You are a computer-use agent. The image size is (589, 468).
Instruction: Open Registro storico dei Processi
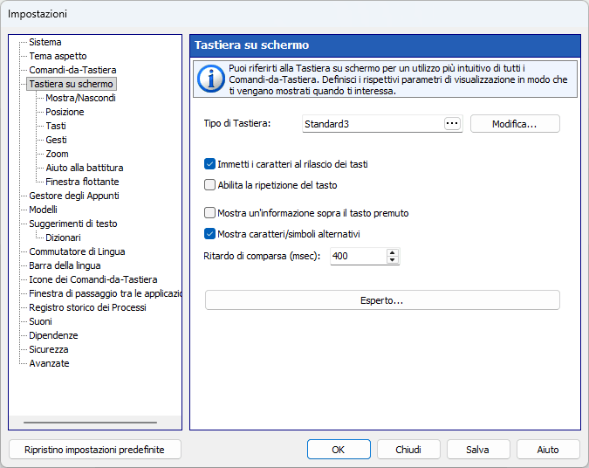[x=87, y=307]
